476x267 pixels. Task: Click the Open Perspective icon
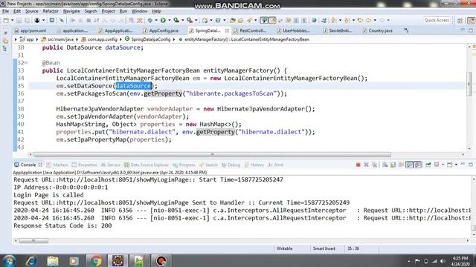click(x=460, y=20)
